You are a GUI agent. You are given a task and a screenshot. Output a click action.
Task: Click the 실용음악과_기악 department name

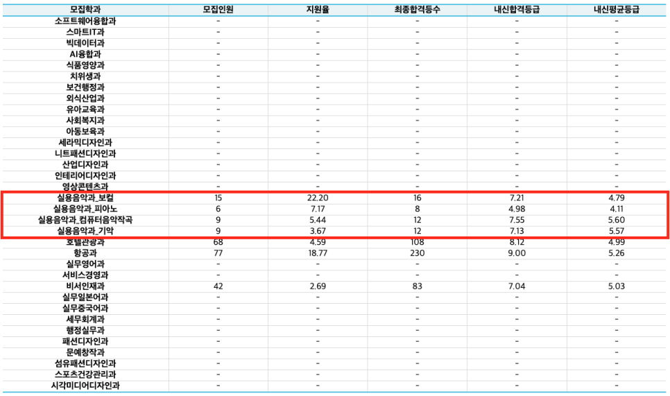pos(85,231)
